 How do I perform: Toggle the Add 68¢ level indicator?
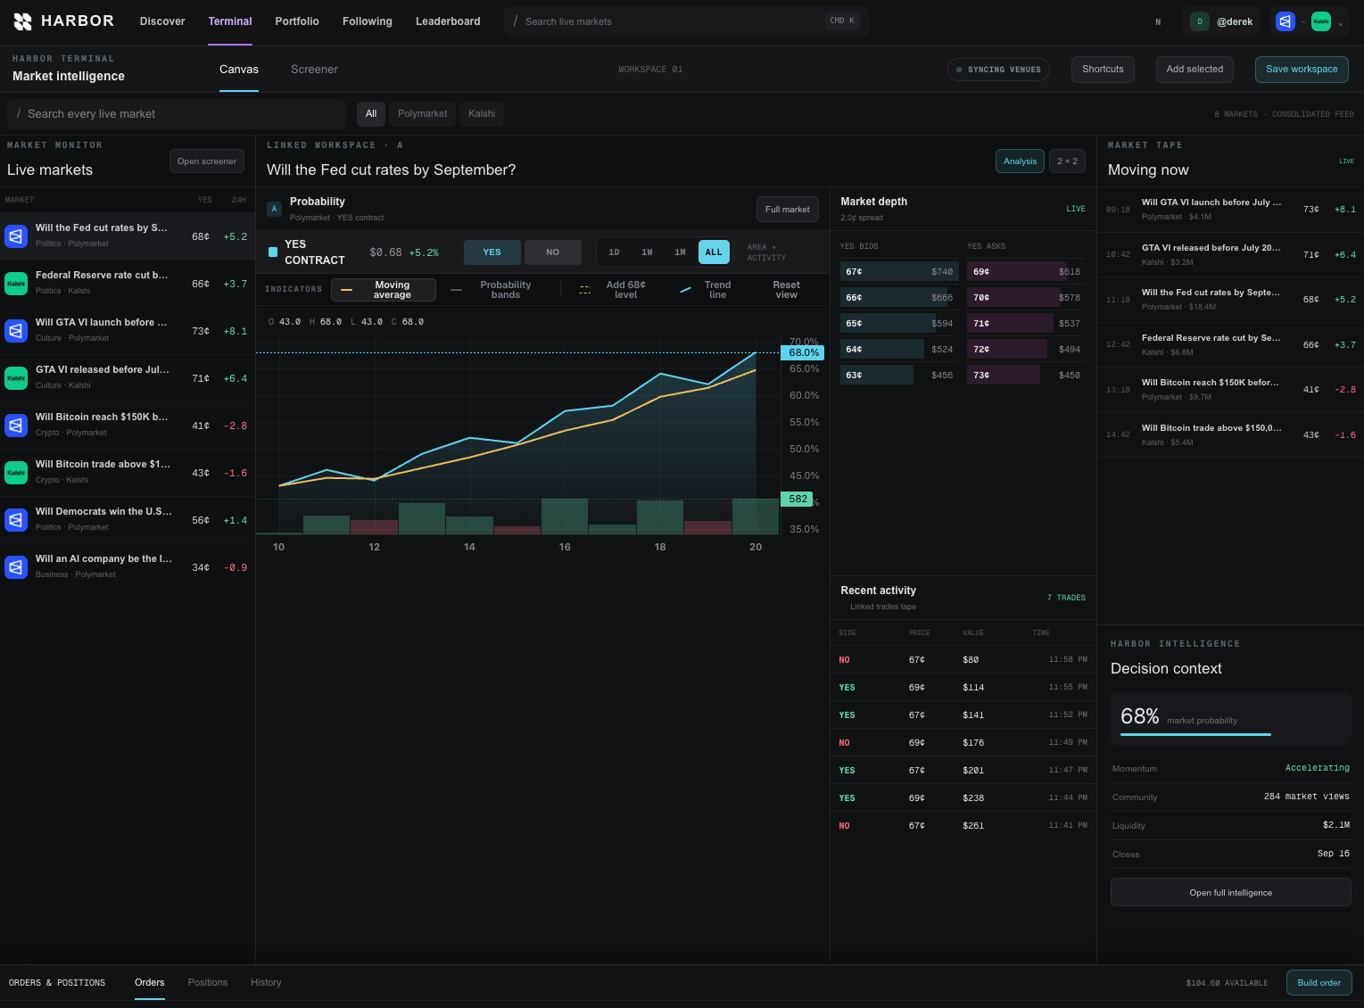pyautogui.click(x=615, y=290)
